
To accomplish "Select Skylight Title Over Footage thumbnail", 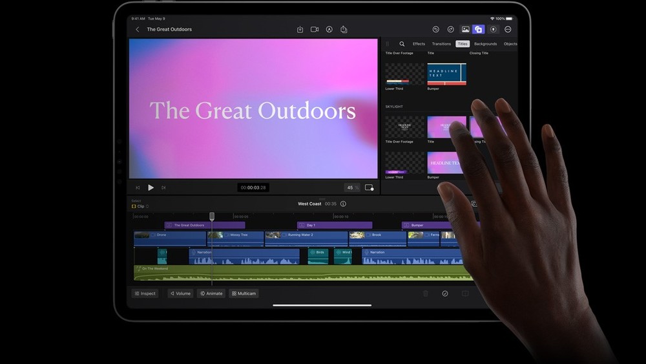I will (404, 127).
